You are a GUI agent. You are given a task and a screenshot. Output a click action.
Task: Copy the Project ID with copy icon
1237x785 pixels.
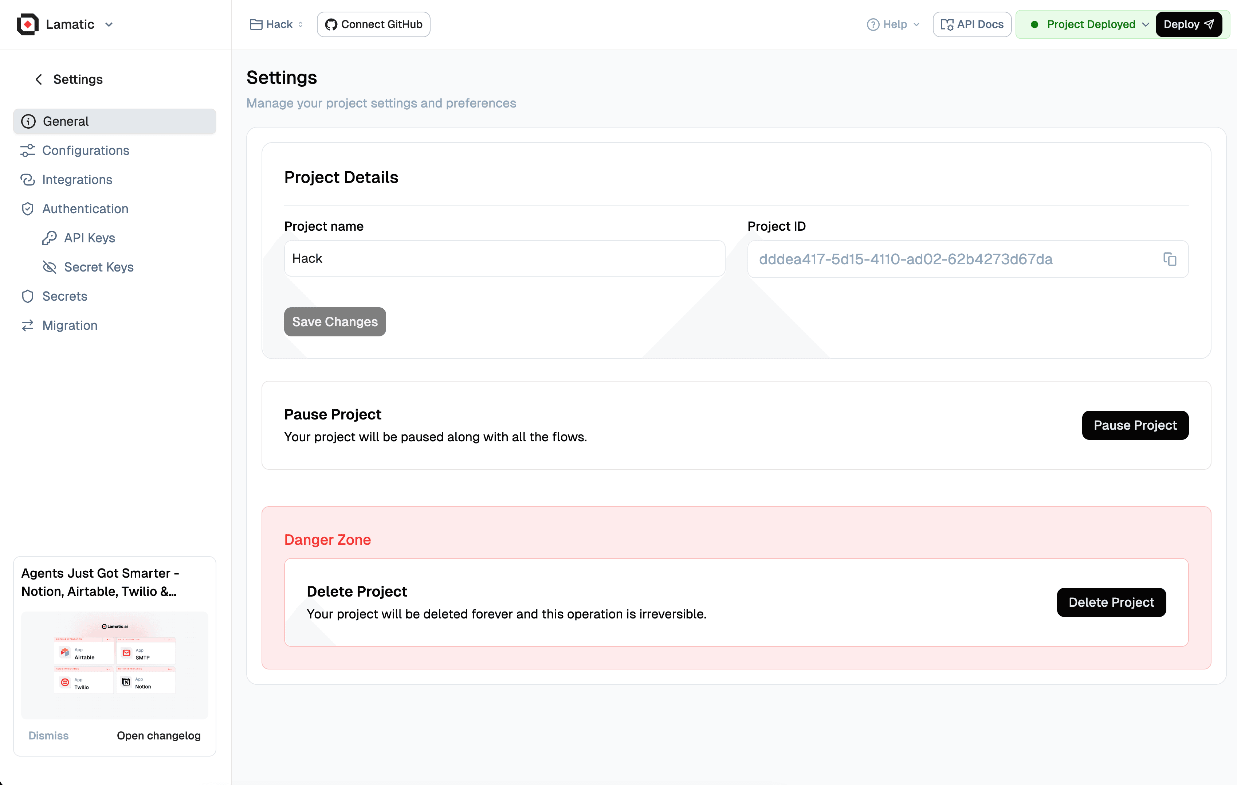pos(1170,259)
